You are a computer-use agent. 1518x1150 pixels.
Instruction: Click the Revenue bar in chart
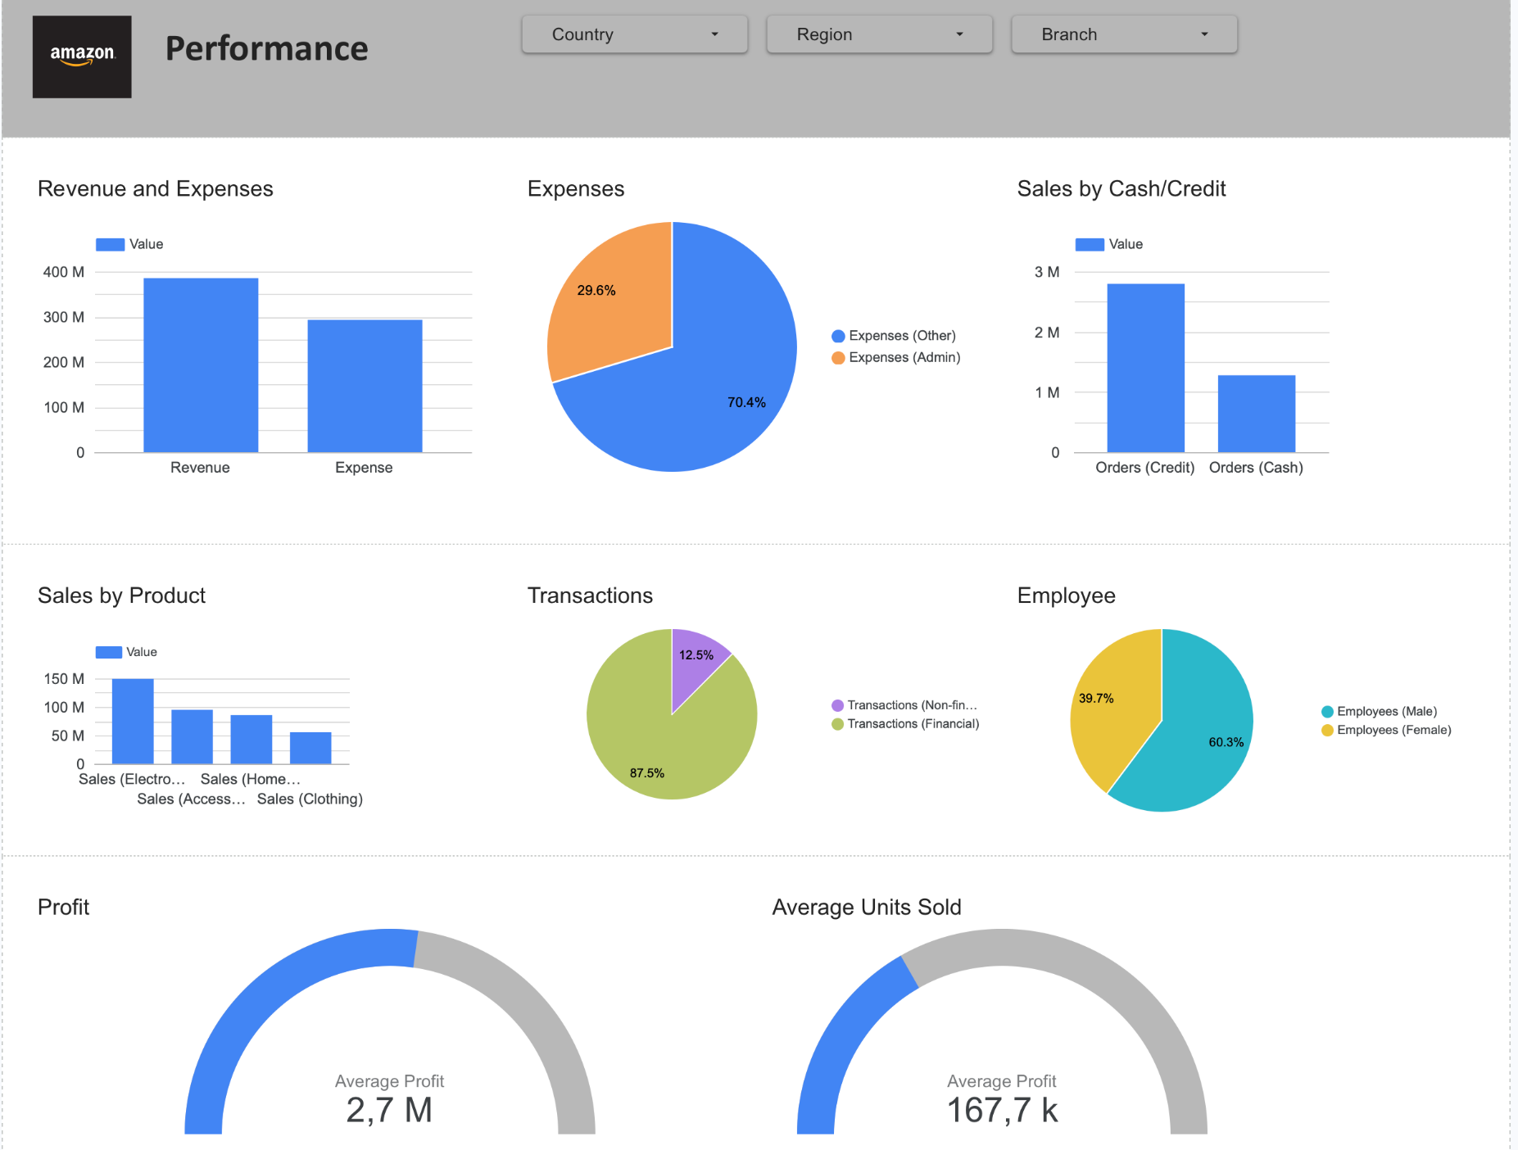201,365
